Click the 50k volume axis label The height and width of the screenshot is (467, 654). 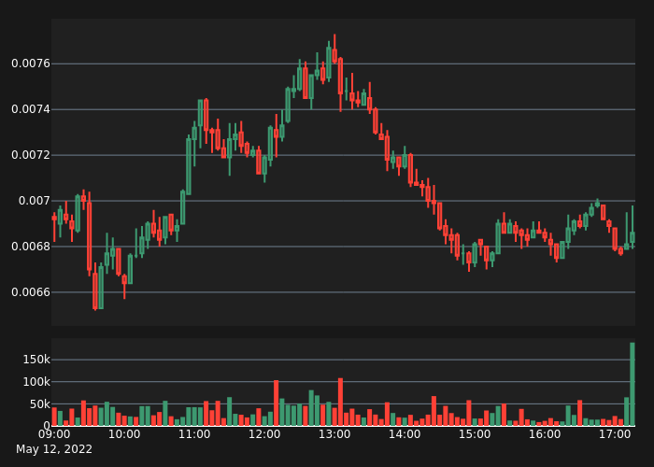39,404
